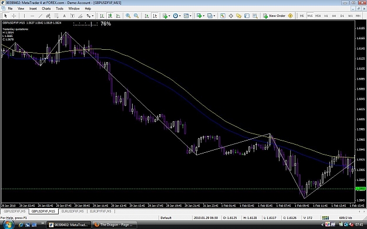Select the GBPUSDFXF,M15 chart tab

point(43,211)
